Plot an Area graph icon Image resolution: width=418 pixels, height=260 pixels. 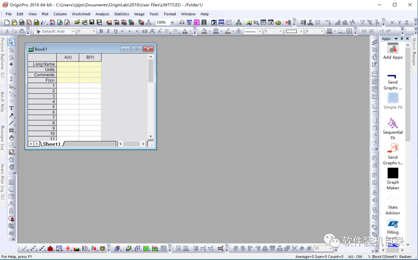[x=77, y=248]
